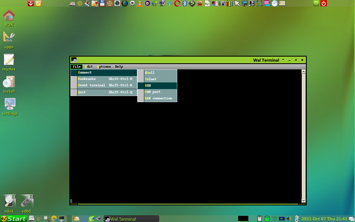The height and width of the screenshot is (222, 355).
Task: Open brightness sun icon
Action: (x=80, y=3)
